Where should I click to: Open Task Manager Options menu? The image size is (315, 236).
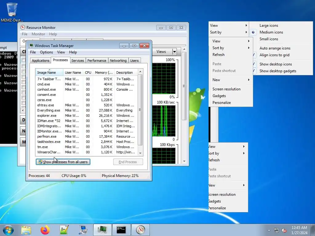[x=46, y=52]
